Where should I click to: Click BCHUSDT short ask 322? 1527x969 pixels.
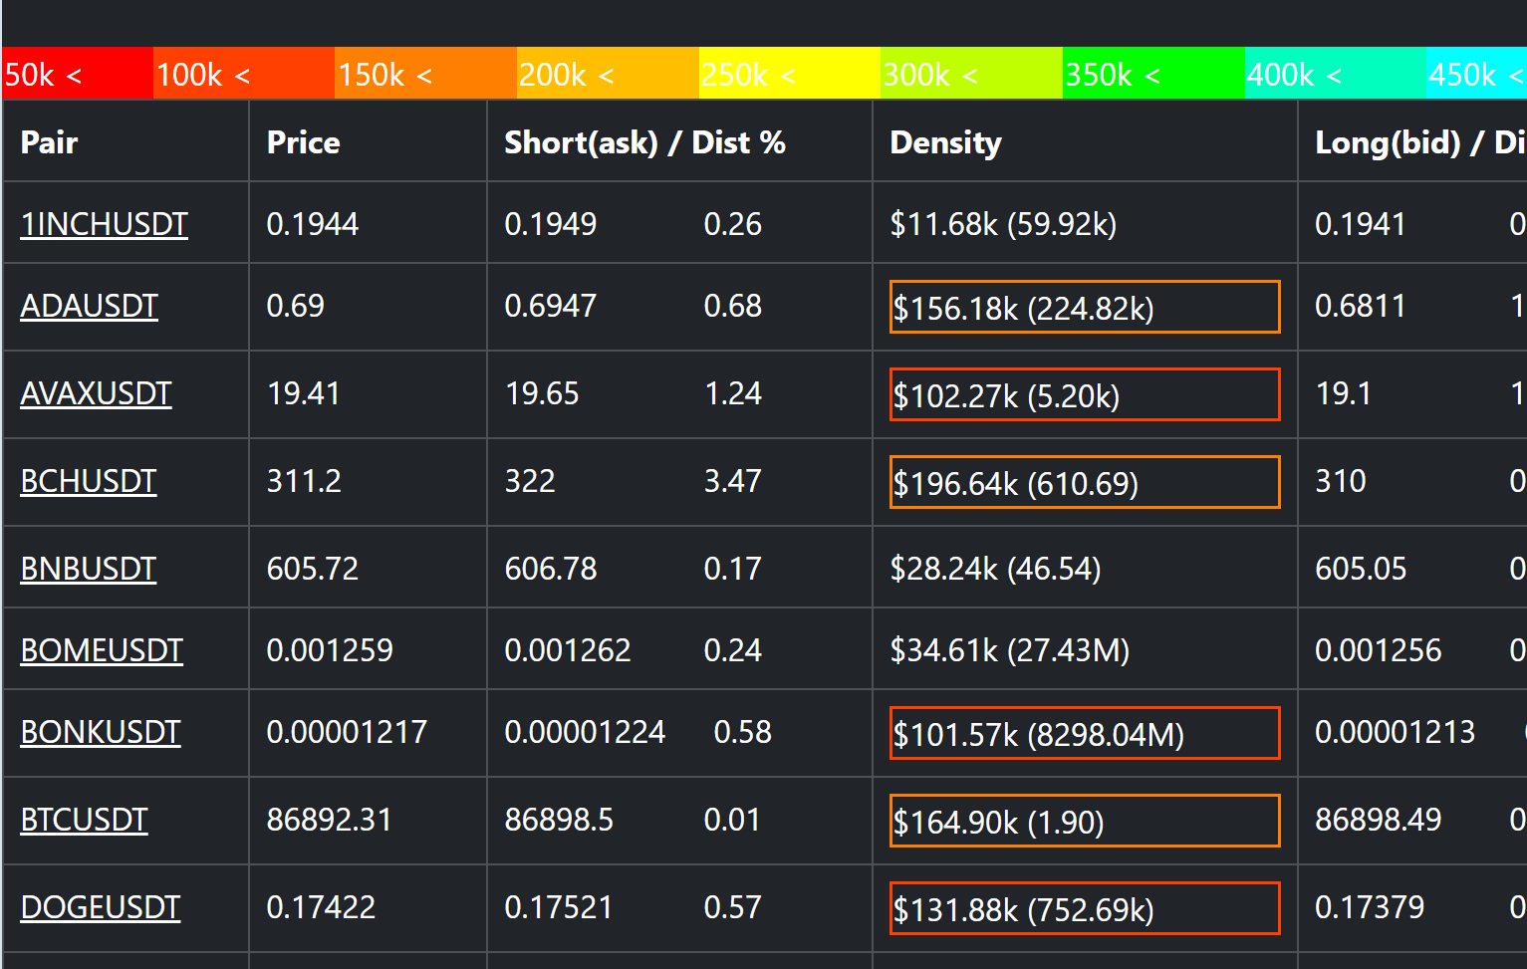pos(530,481)
